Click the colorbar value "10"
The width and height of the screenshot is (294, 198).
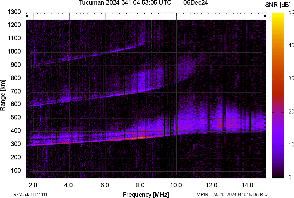pos(291,144)
